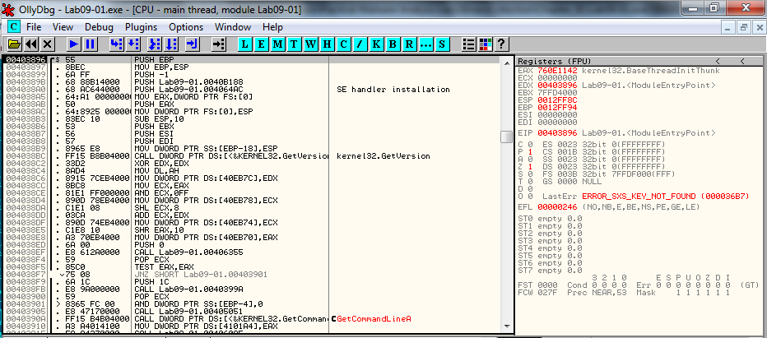Open the Window menu

pos(233,27)
